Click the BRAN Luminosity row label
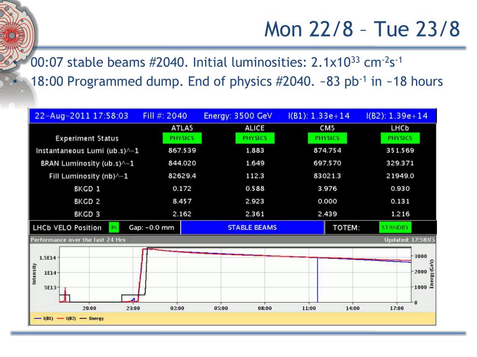 click(87, 164)
